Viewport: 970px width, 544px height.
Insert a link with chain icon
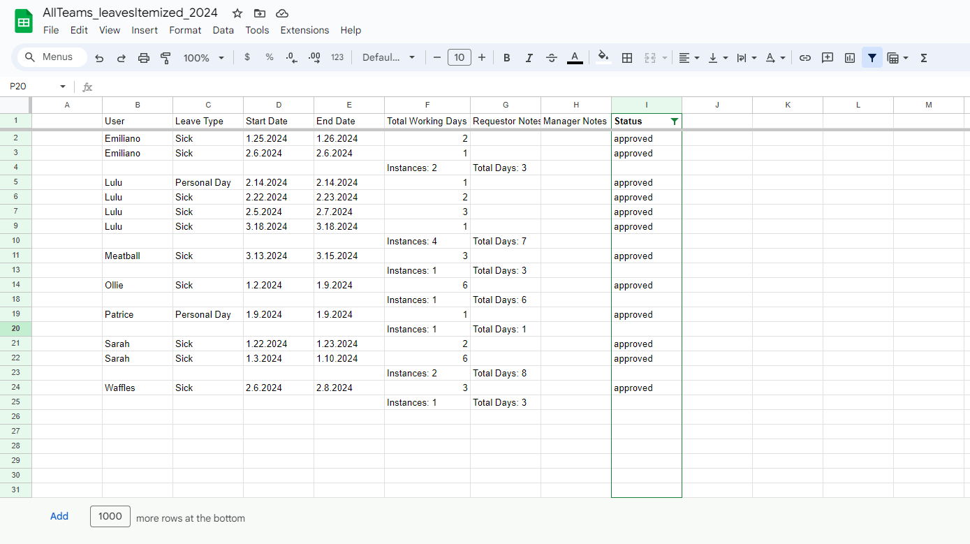click(x=805, y=58)
